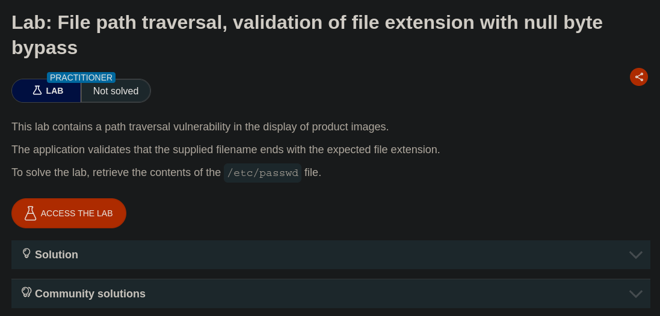Viewport: 660px width, 316px height.
Task: Expand the Community solutions chevron
Action: click(635, 294)
